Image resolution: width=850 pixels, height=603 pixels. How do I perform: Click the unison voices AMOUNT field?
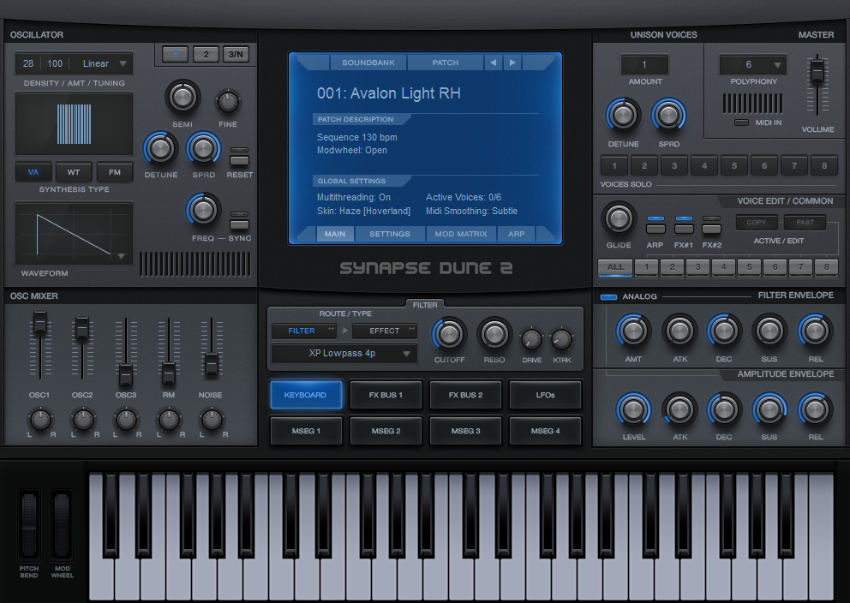(x=644, y=65)
